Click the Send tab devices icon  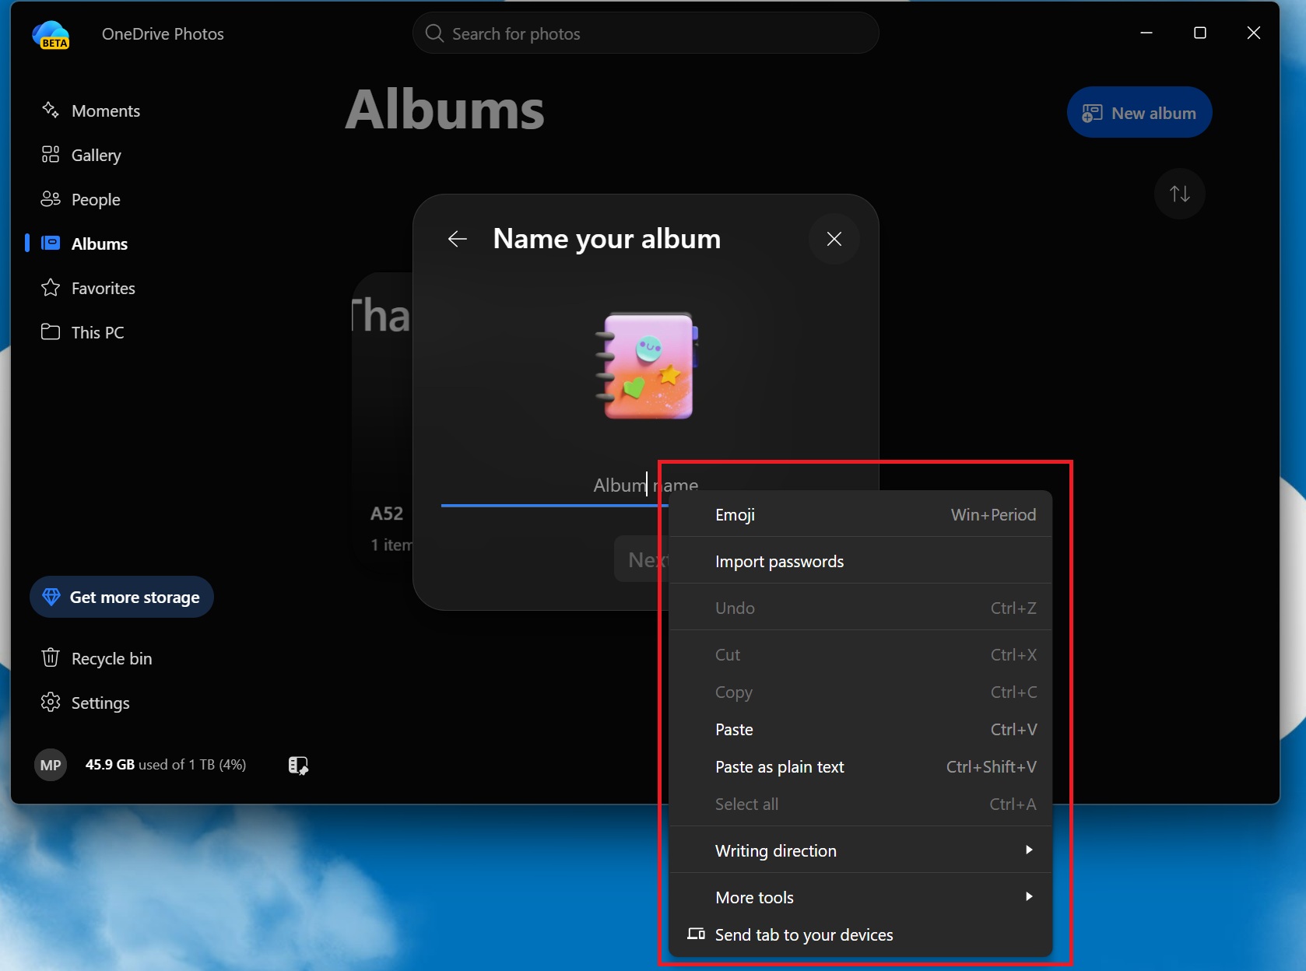(x=696, y=934)
